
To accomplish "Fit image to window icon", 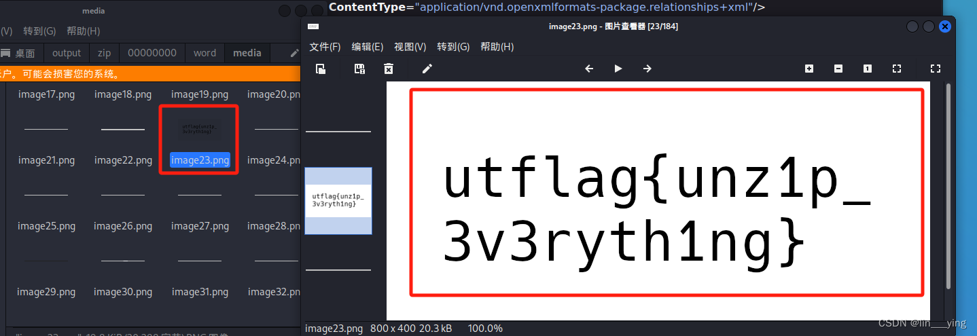I will tap(897, 69).
